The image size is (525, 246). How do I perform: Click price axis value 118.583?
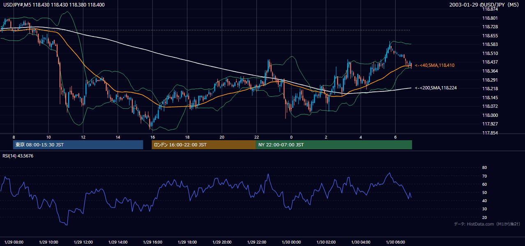[490, 44]
